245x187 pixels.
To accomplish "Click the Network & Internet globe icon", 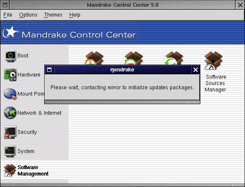I will point(10,113).
